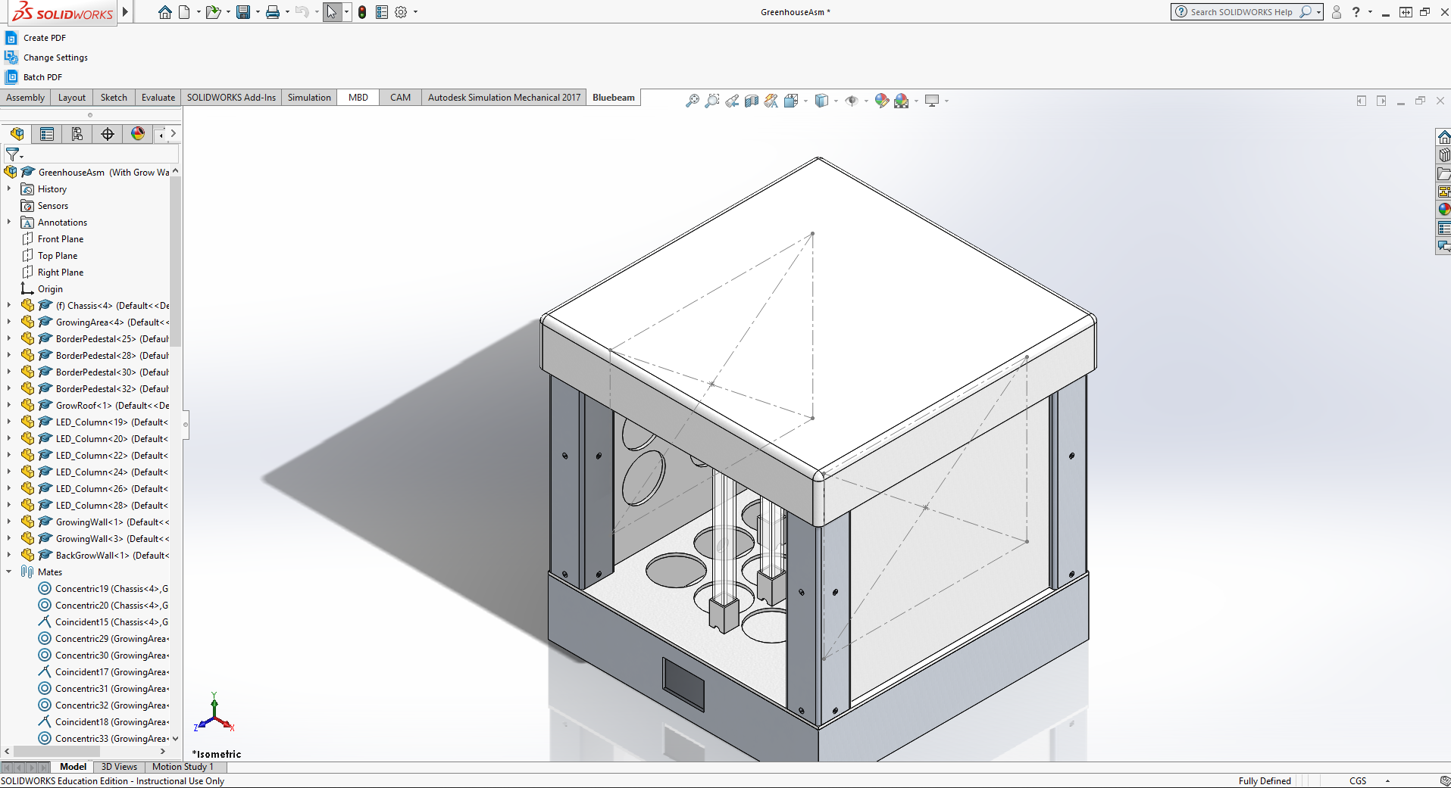1451x788 pixels.
Task: Switch to the Sketch tab
Action: (x=114, y=98)
